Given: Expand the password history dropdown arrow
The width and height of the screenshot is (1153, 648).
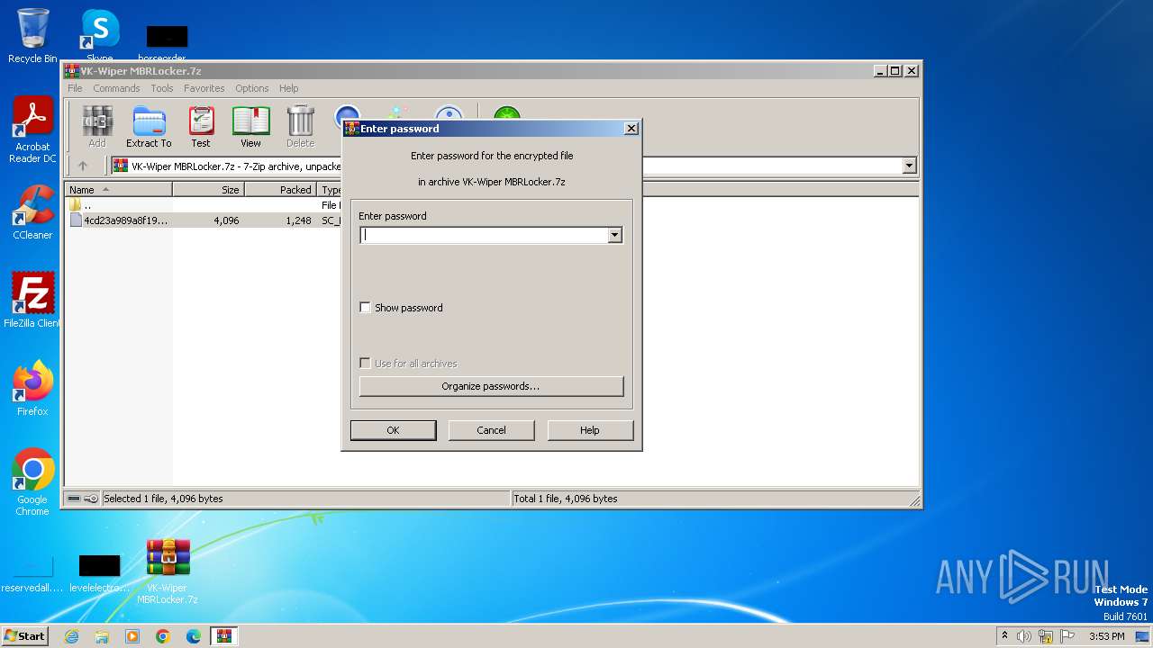Looking at the screenshot, I should pos(614,235).
